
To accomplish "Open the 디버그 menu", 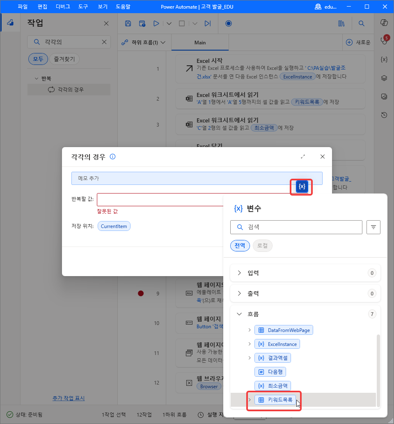I will (63, 7).
